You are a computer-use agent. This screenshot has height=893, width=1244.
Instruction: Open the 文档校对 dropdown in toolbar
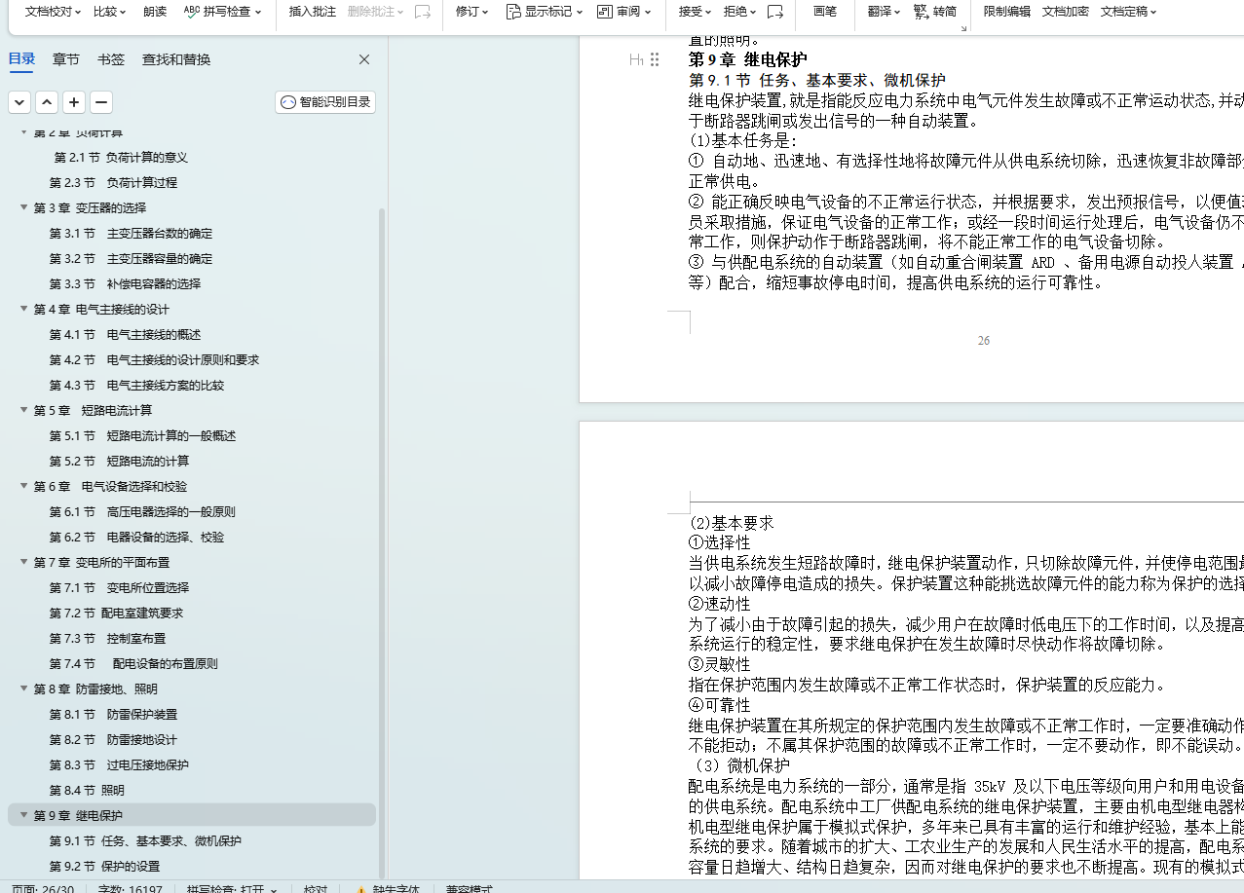point(53,12)
